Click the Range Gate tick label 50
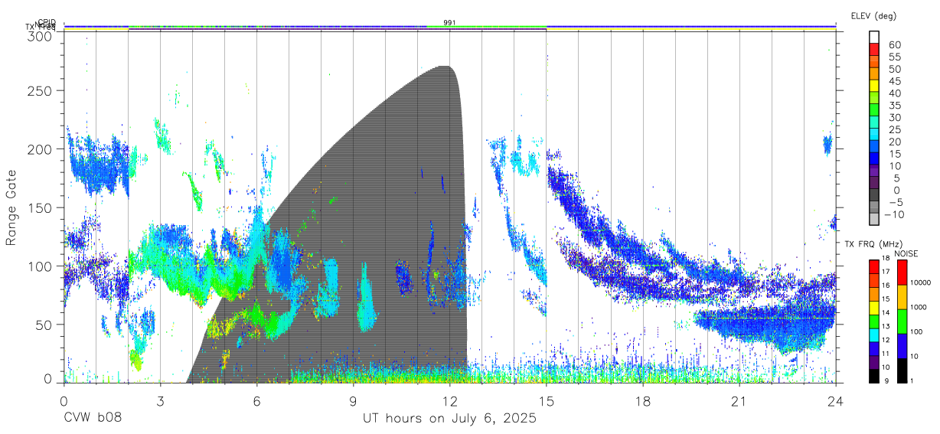The width and height of the screenshot is (940, 434). pyautogui.click(x=44, y=324)
